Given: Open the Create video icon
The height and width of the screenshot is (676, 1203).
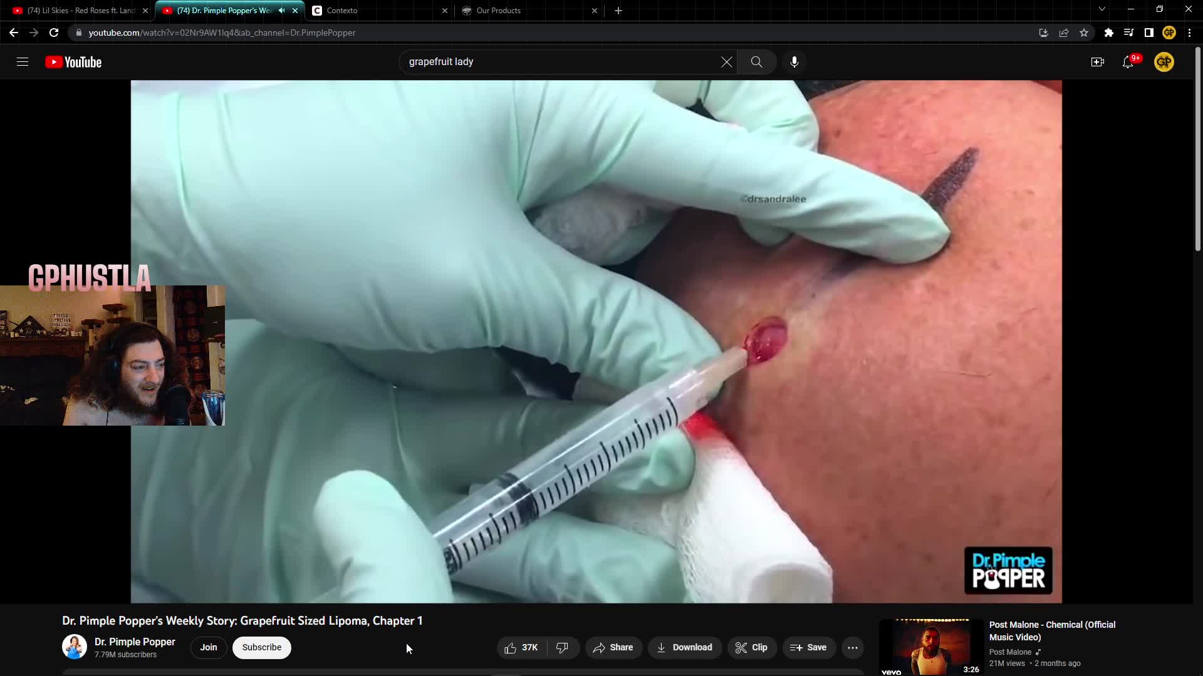Looking at the screenshot, I should [1097, 62].
